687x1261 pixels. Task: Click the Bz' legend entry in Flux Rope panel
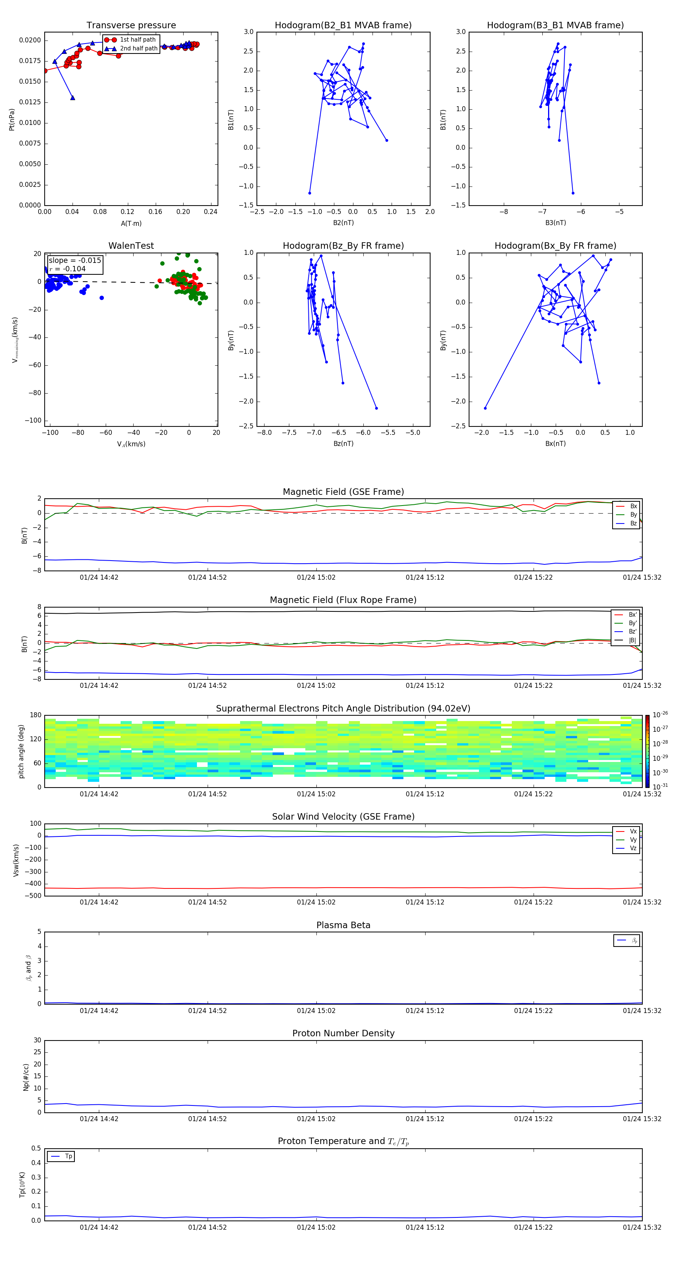click(626, 632)
